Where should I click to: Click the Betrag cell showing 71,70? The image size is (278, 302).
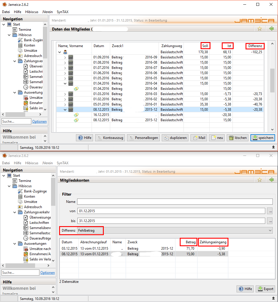(190, 249)
